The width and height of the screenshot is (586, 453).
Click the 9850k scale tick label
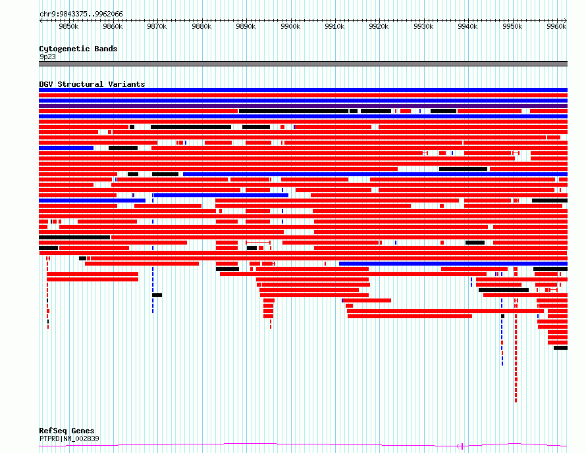coord(68,26)
